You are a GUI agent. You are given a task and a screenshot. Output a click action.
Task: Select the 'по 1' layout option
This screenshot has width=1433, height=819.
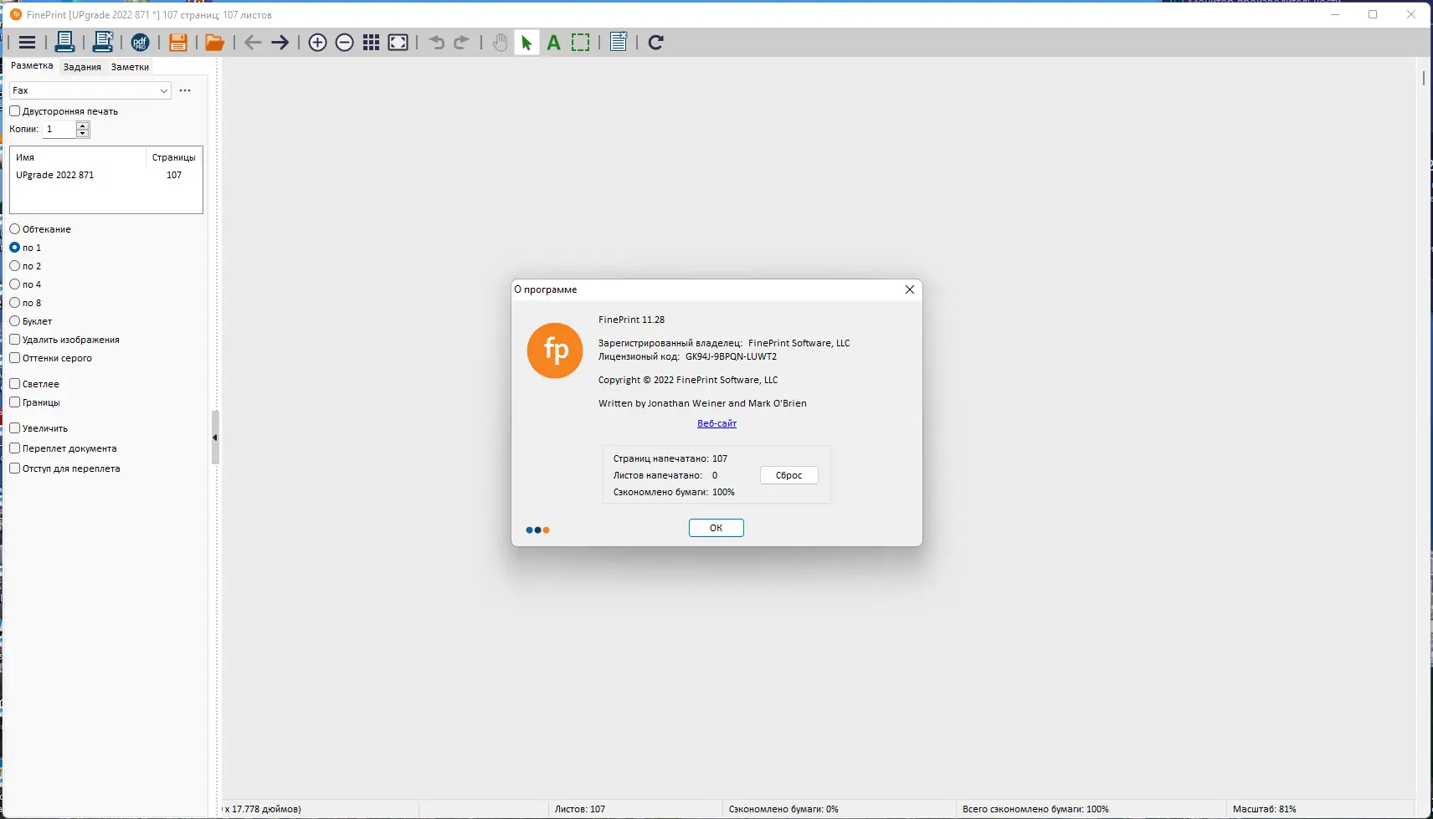(x=15, y=248)
